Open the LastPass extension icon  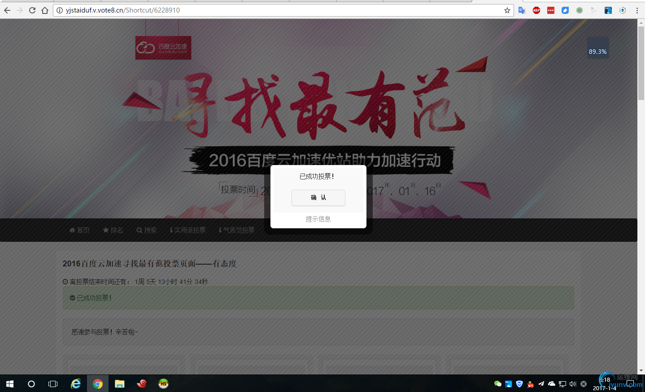point(550,10)
